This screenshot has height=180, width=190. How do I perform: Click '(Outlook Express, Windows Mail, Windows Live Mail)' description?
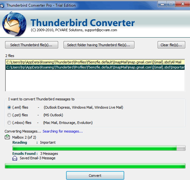pos(83,107)
